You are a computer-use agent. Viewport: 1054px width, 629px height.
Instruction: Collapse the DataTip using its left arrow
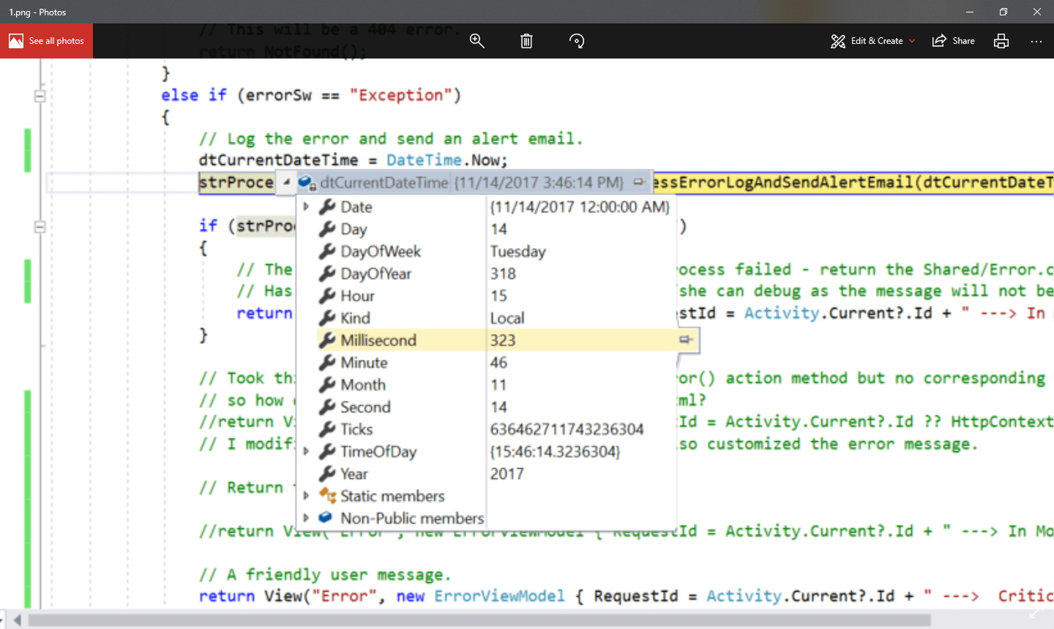point(285,182)
